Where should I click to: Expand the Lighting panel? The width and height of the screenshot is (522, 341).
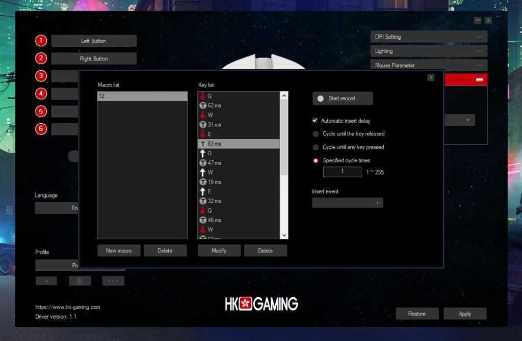[429, 51]
